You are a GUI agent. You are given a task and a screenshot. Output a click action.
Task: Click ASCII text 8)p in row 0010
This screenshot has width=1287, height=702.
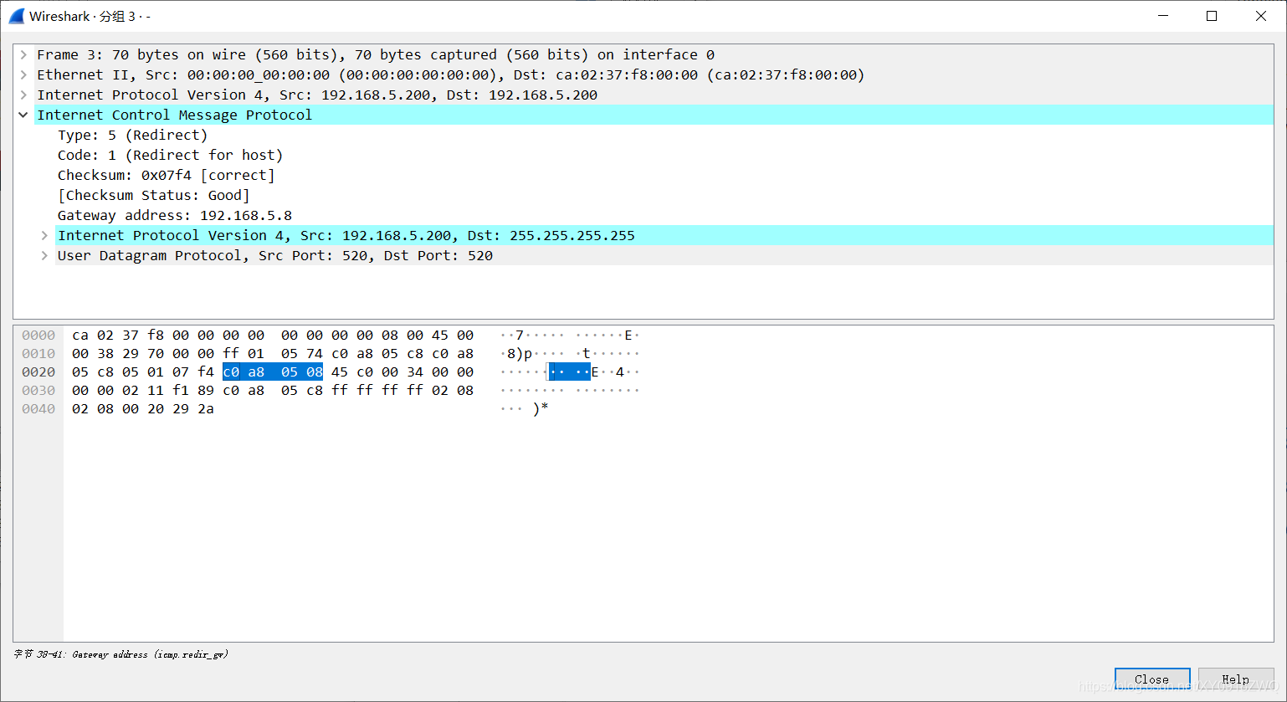pos(520,353)
